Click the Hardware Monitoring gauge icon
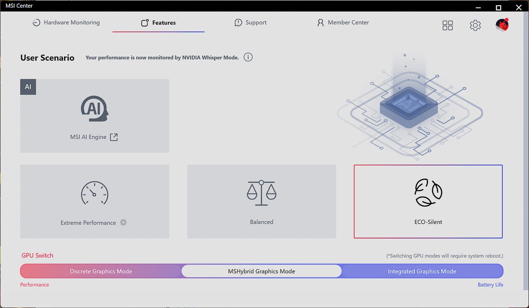 37,22
